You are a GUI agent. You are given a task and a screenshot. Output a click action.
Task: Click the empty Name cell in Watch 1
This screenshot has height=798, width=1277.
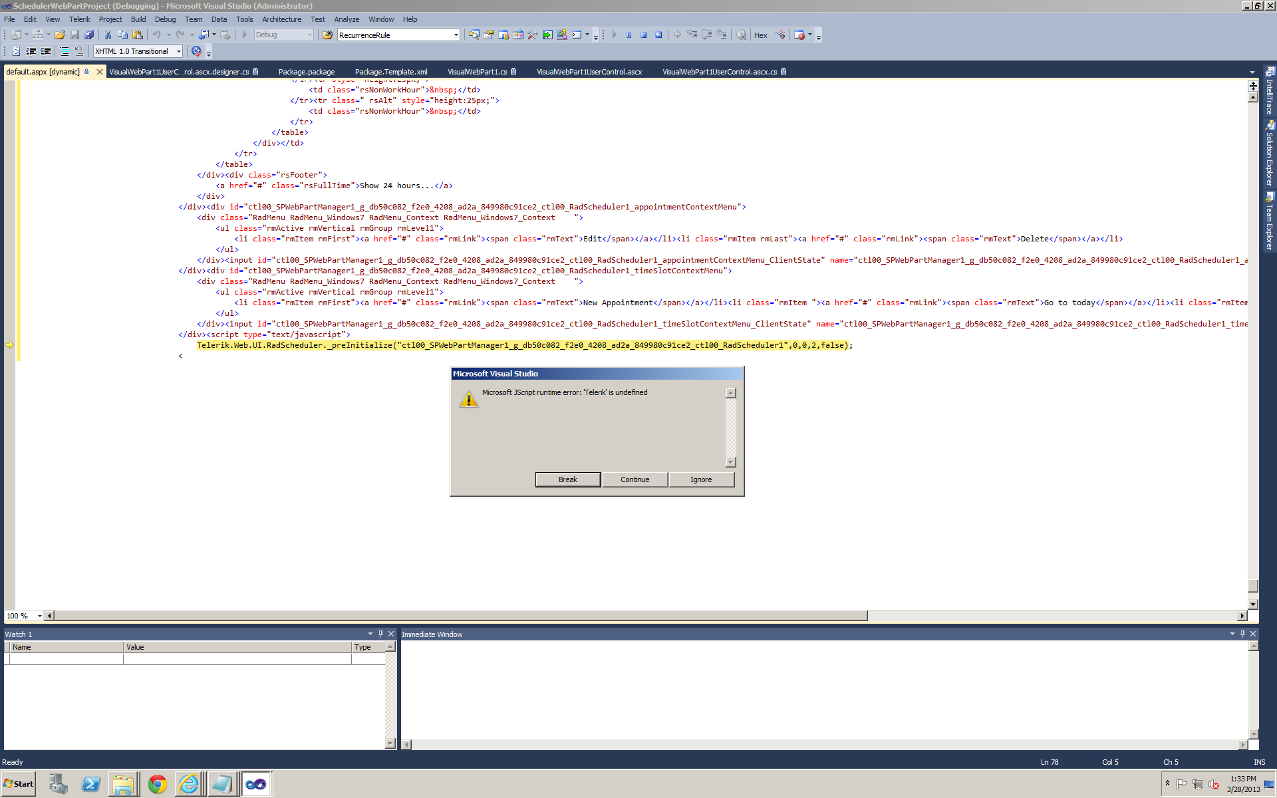pyautogui.click(x=67, y=658)
